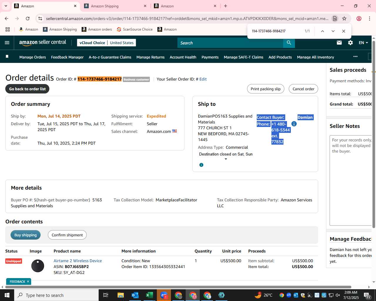Open the three-dot more menu in nav bar

coord(355,56)
